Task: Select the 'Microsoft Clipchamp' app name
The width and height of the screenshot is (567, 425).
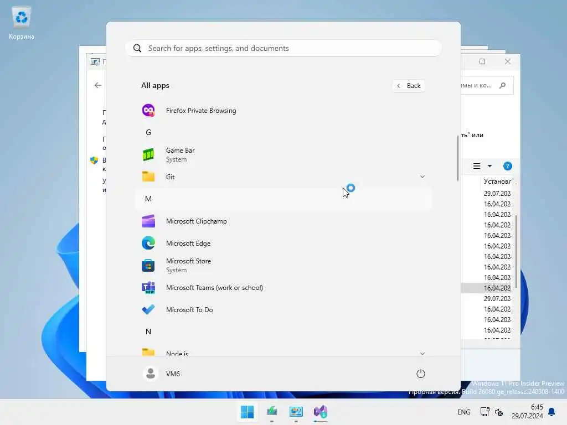Action: coord(197,221)
